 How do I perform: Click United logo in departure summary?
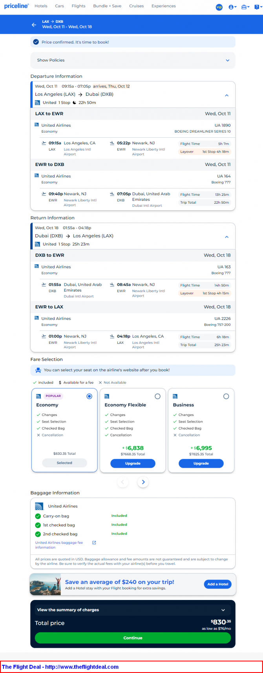click(37, 102)
